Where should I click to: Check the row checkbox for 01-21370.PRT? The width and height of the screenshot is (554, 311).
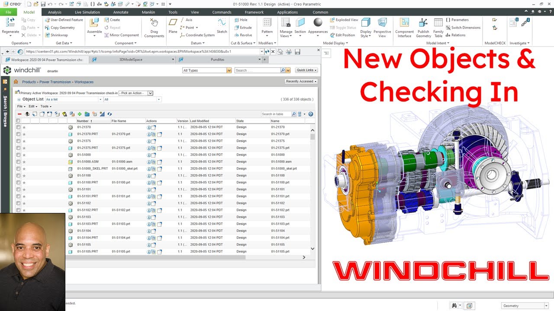(x=18, y=134)
